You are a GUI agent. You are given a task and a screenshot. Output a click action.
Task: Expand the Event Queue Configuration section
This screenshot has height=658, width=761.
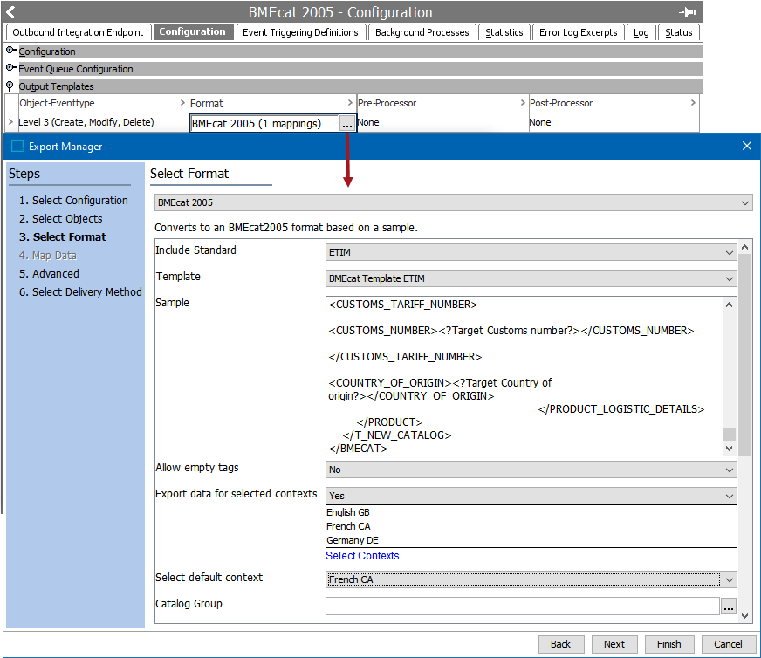click(11, 69)
